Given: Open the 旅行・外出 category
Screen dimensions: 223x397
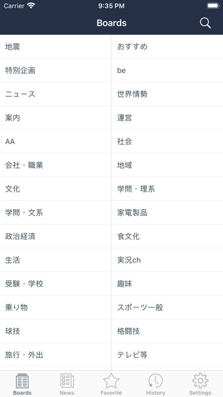Looking at the screenshot, I should point(56,355).
